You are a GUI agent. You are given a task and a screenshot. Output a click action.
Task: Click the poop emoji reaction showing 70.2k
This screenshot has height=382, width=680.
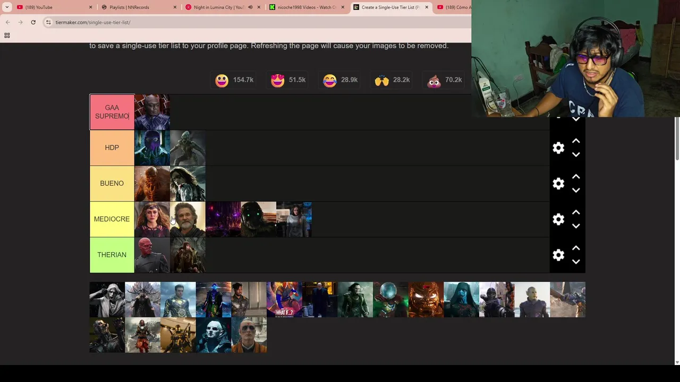(445, 80)
